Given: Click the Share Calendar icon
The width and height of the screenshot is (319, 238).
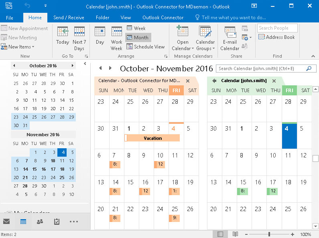Looking at the screenshot, I should point(245,28).
